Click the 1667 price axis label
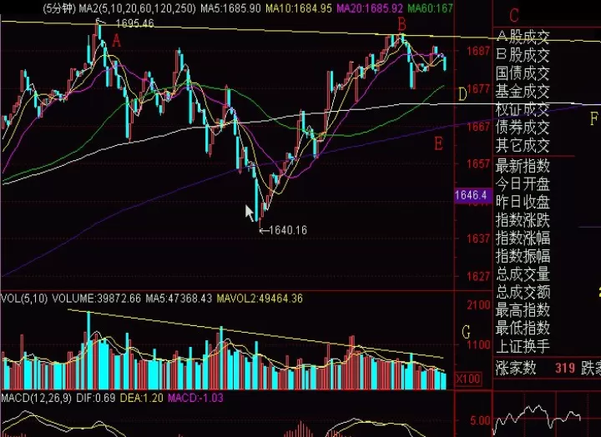Image resolution: width=601 pixels, height=437 pixels. [x=478, y=127]
